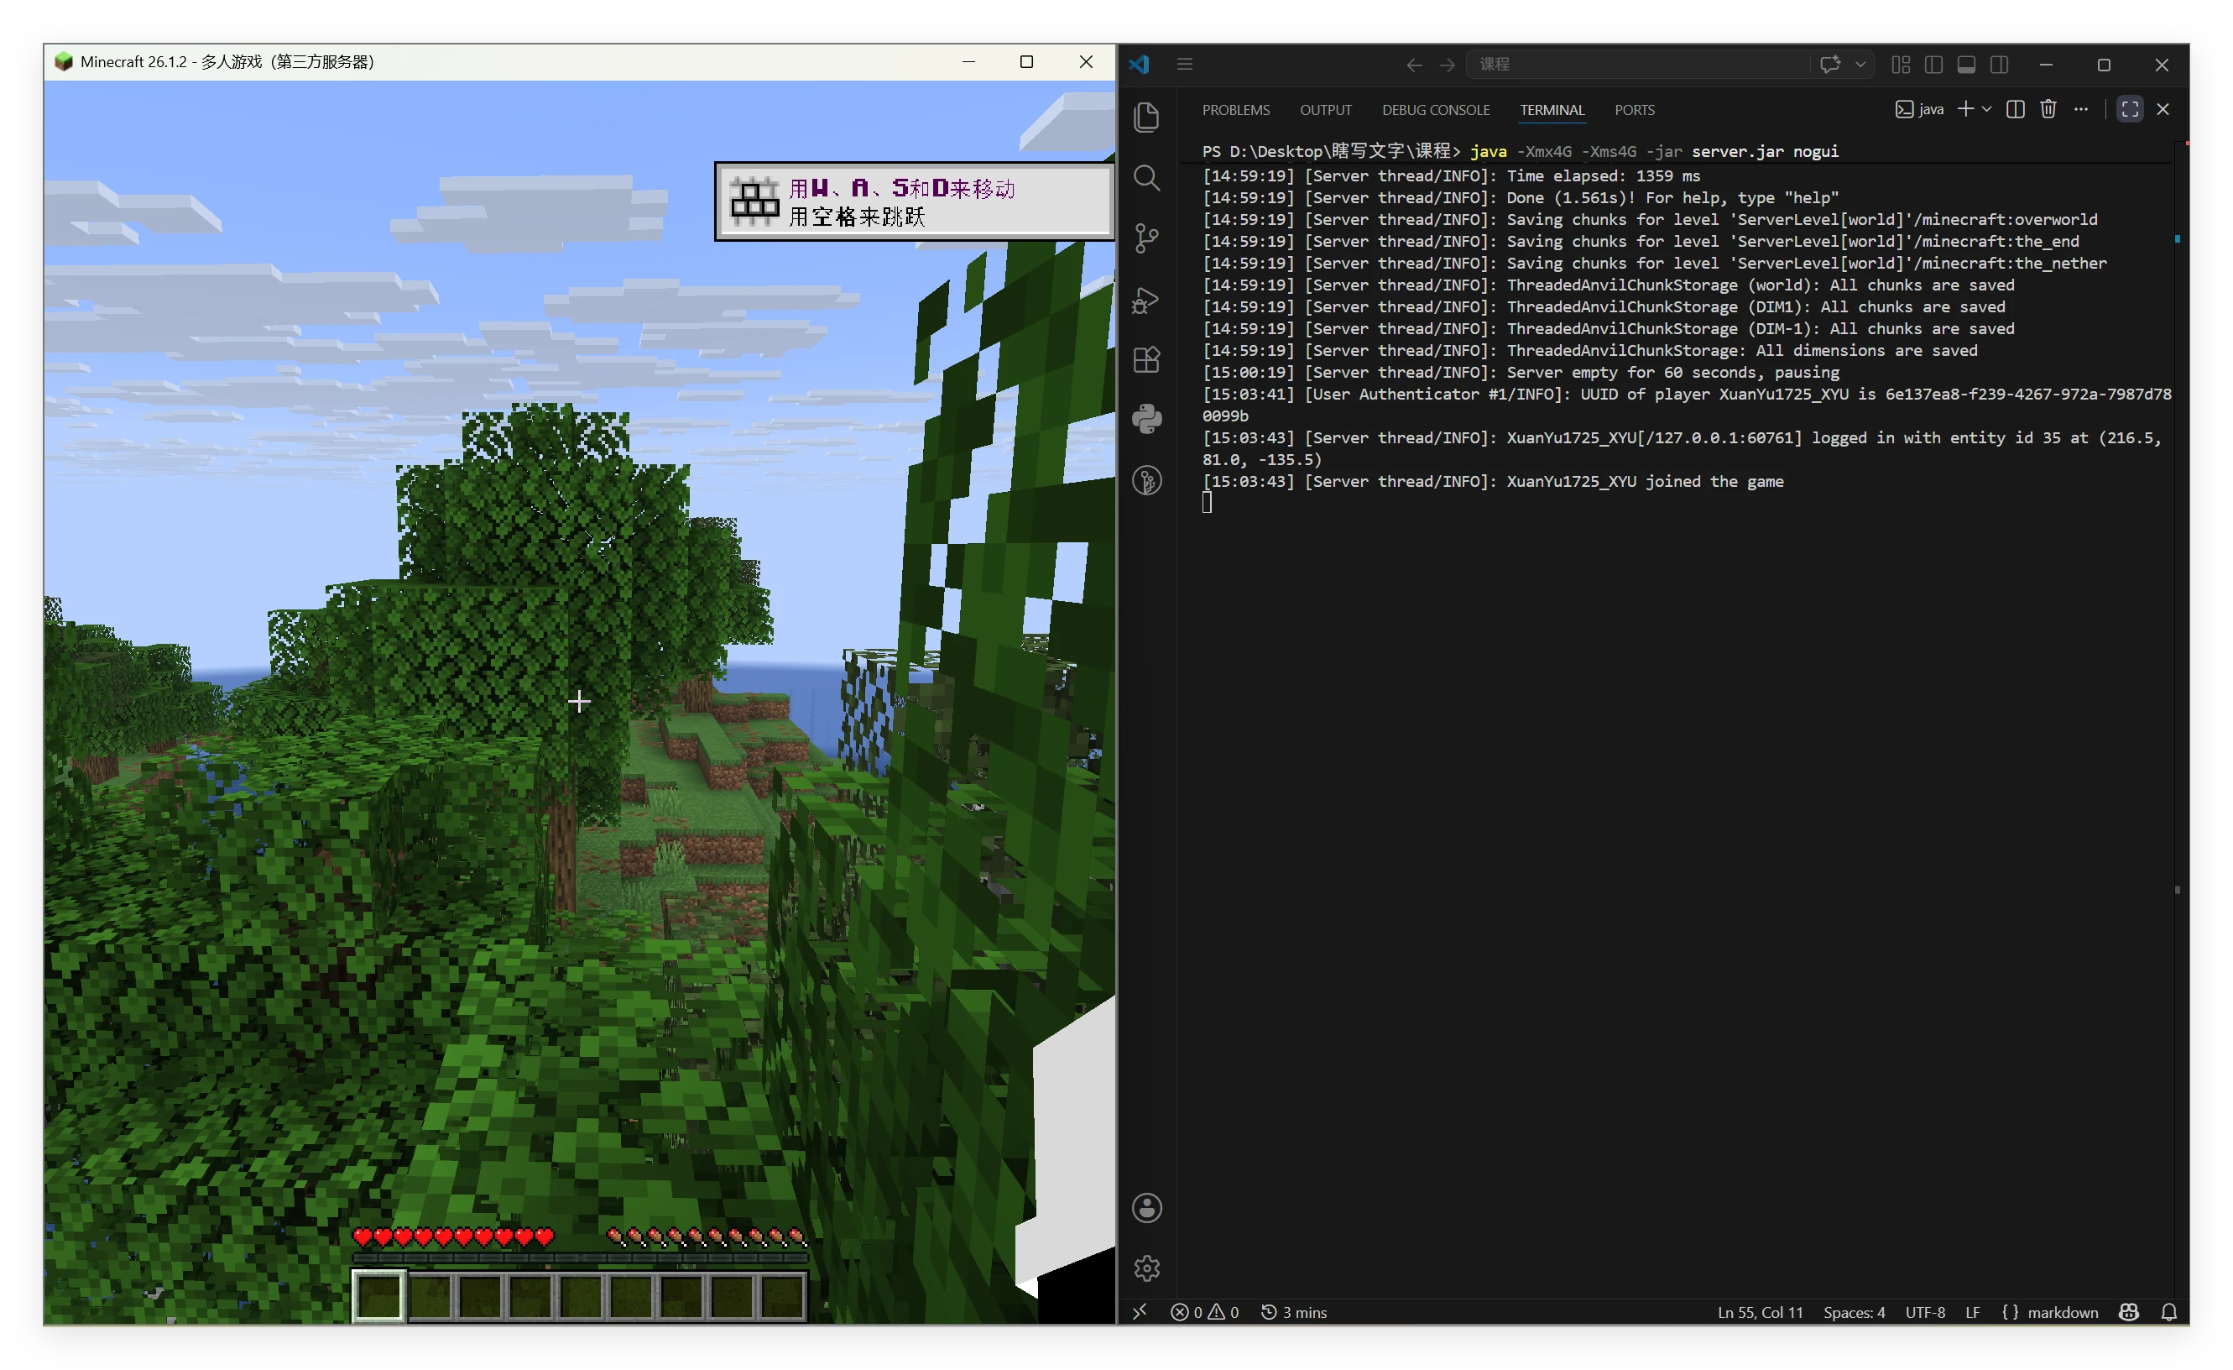Click the terminal cursor on the empty prompt line

[1207, 502]
